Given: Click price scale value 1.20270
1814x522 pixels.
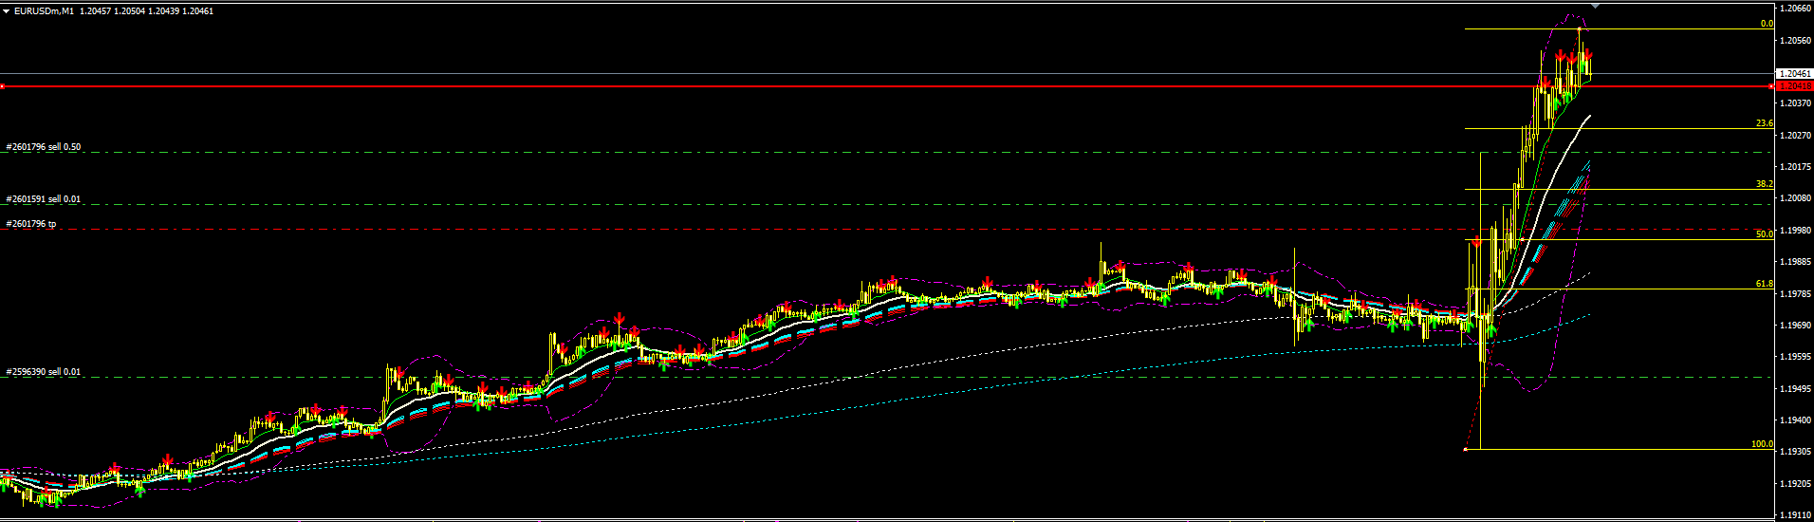Looking at the screenshot, I should (x=1795, y=135).
